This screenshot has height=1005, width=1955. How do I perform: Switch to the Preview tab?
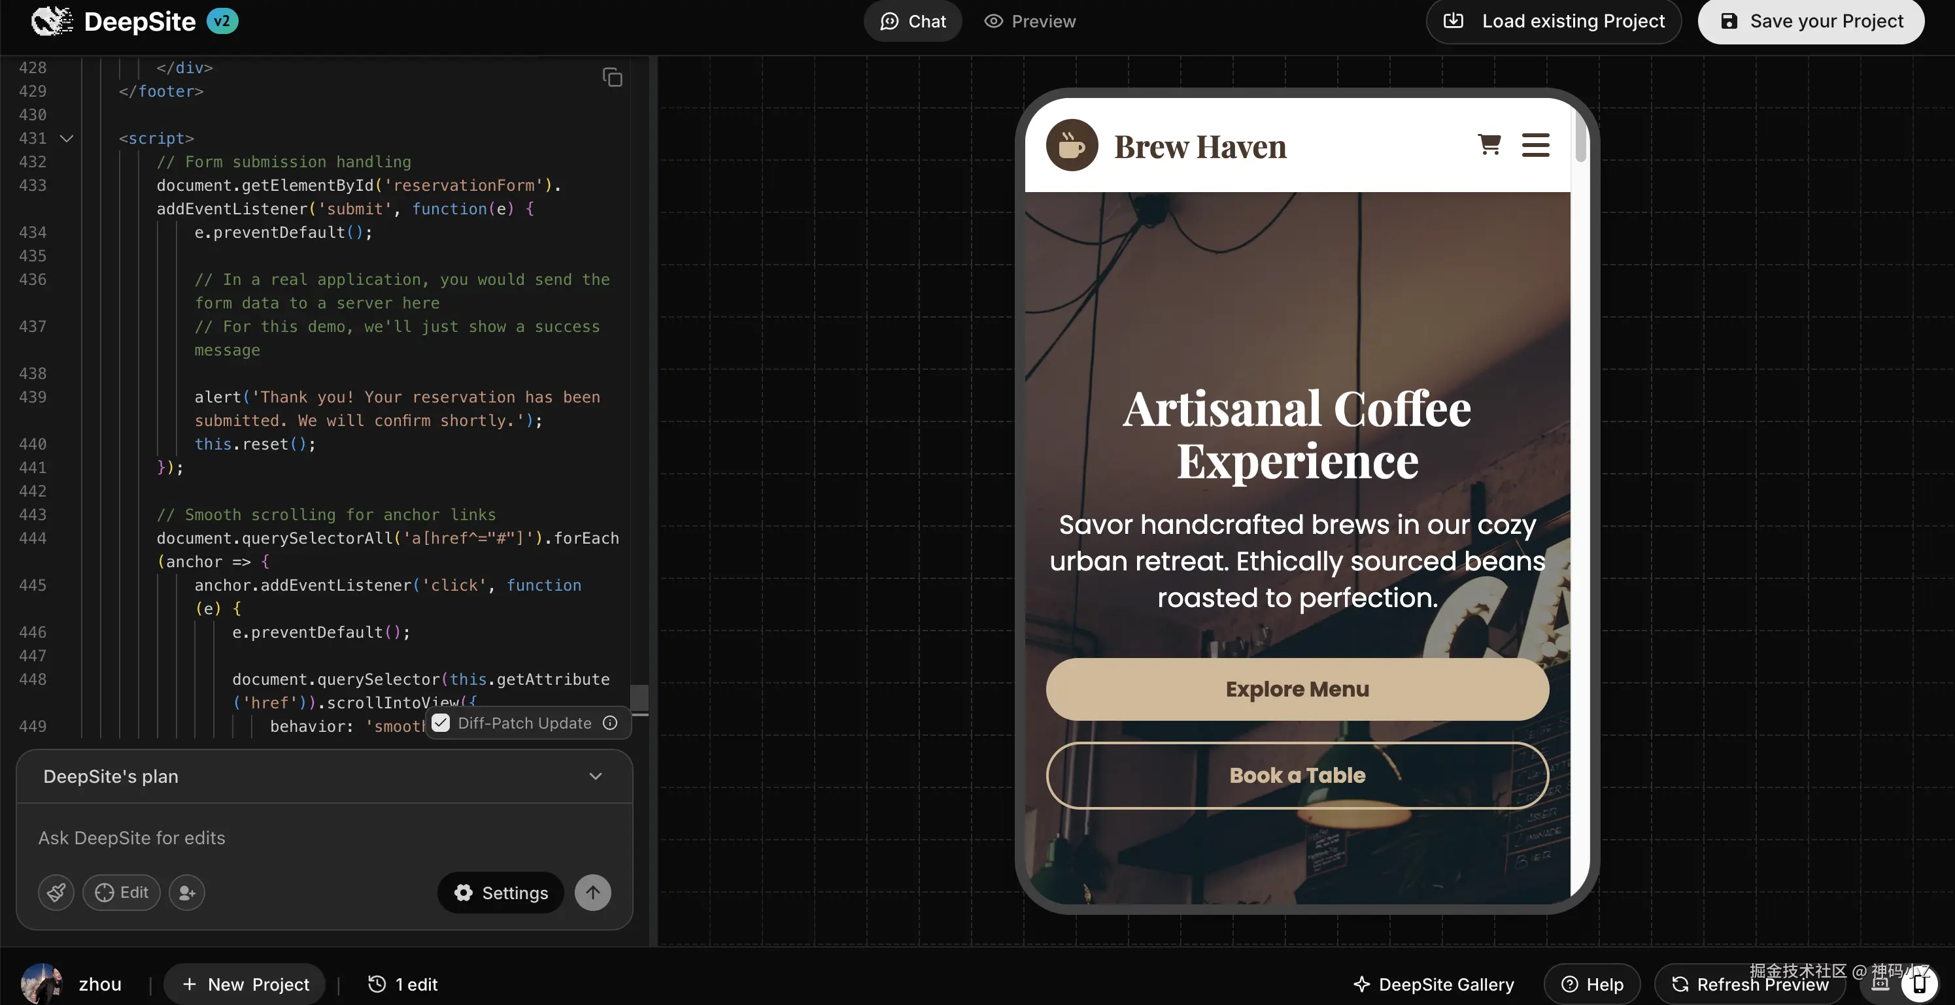[x=1030, y=22]
